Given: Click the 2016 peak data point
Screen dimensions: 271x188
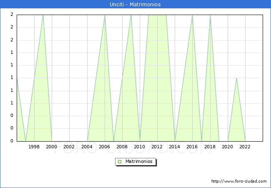Looking at the screenshot, I should pos(192,15).
